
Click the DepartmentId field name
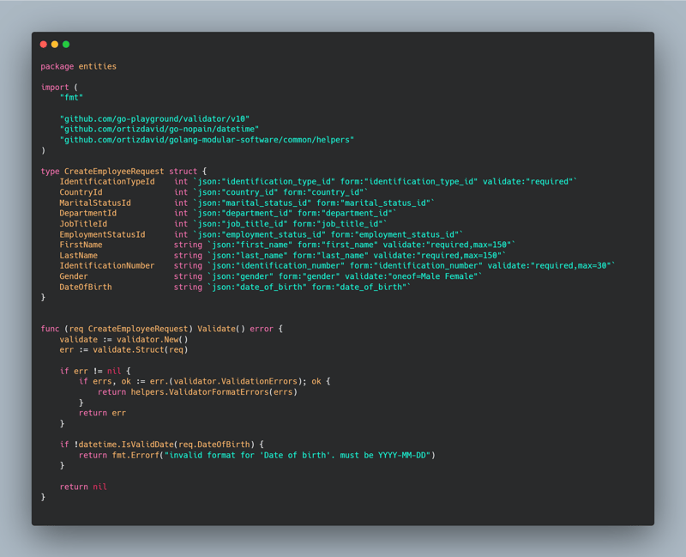[x=88, y=213]
